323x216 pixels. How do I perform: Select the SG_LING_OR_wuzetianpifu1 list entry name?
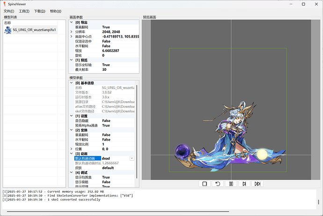pyautogui.click(x=34, y=30)
